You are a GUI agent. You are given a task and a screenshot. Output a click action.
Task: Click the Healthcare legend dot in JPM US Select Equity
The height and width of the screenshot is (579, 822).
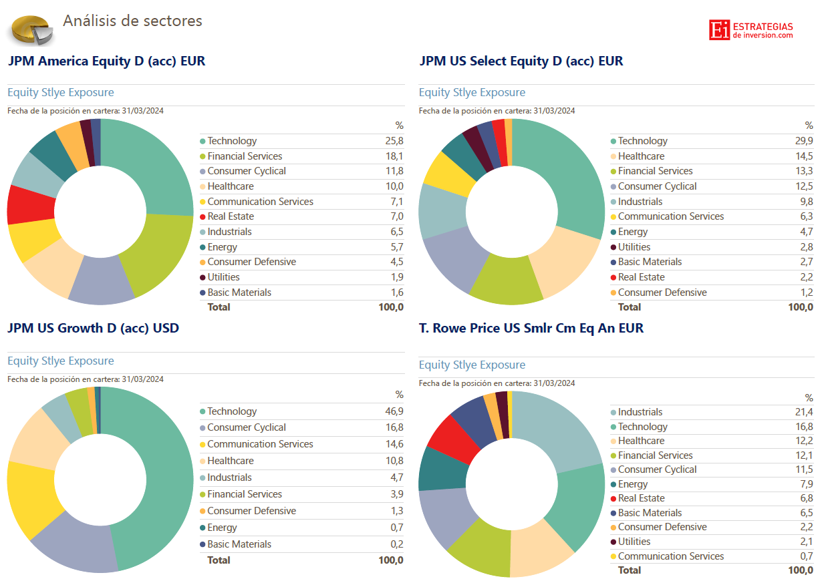tap(613, 156)
